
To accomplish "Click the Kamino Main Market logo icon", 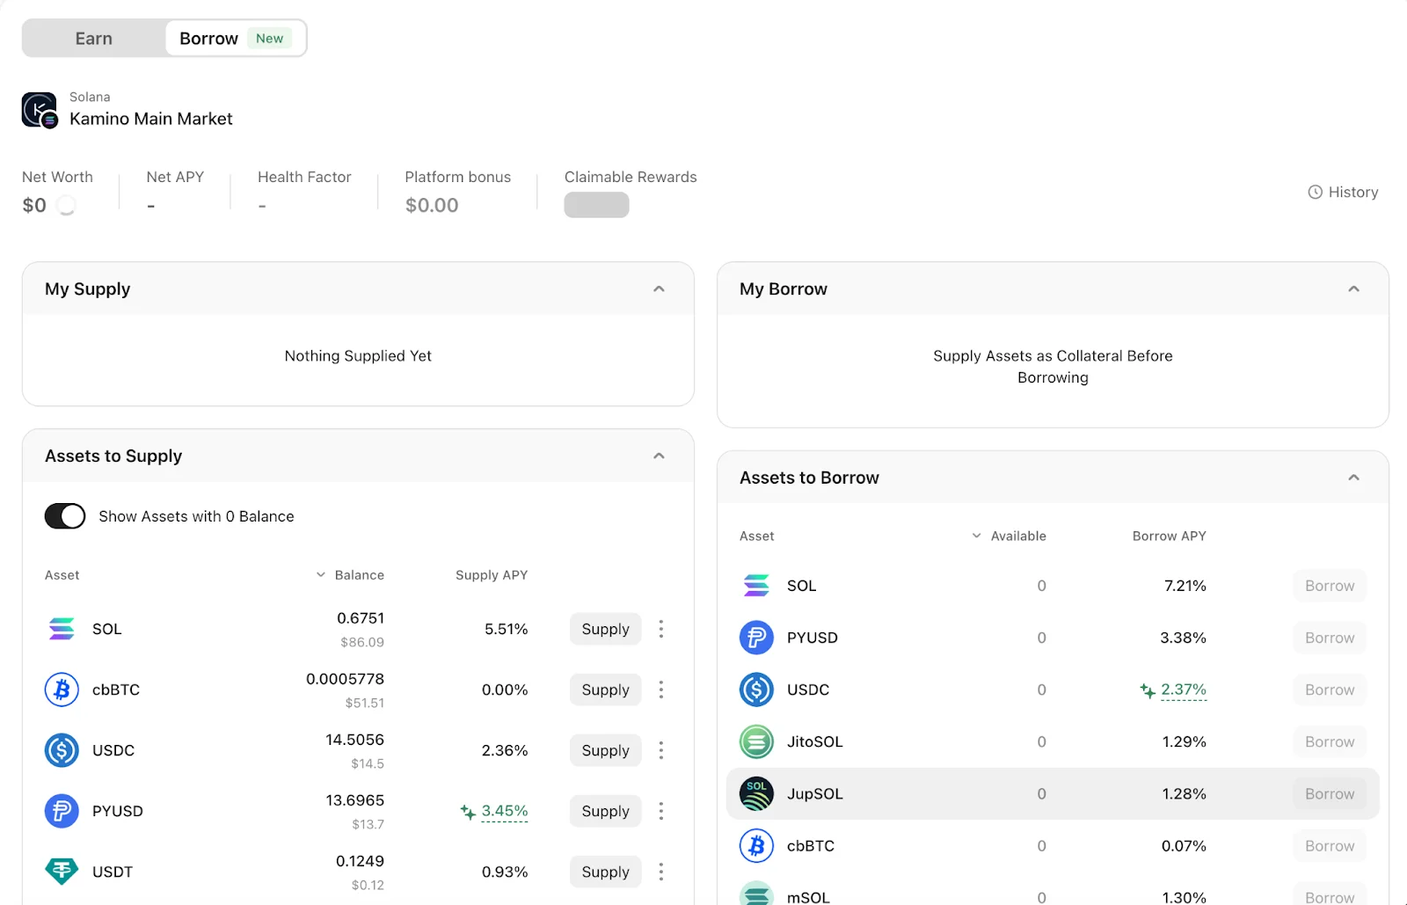I will click(40, 110).
